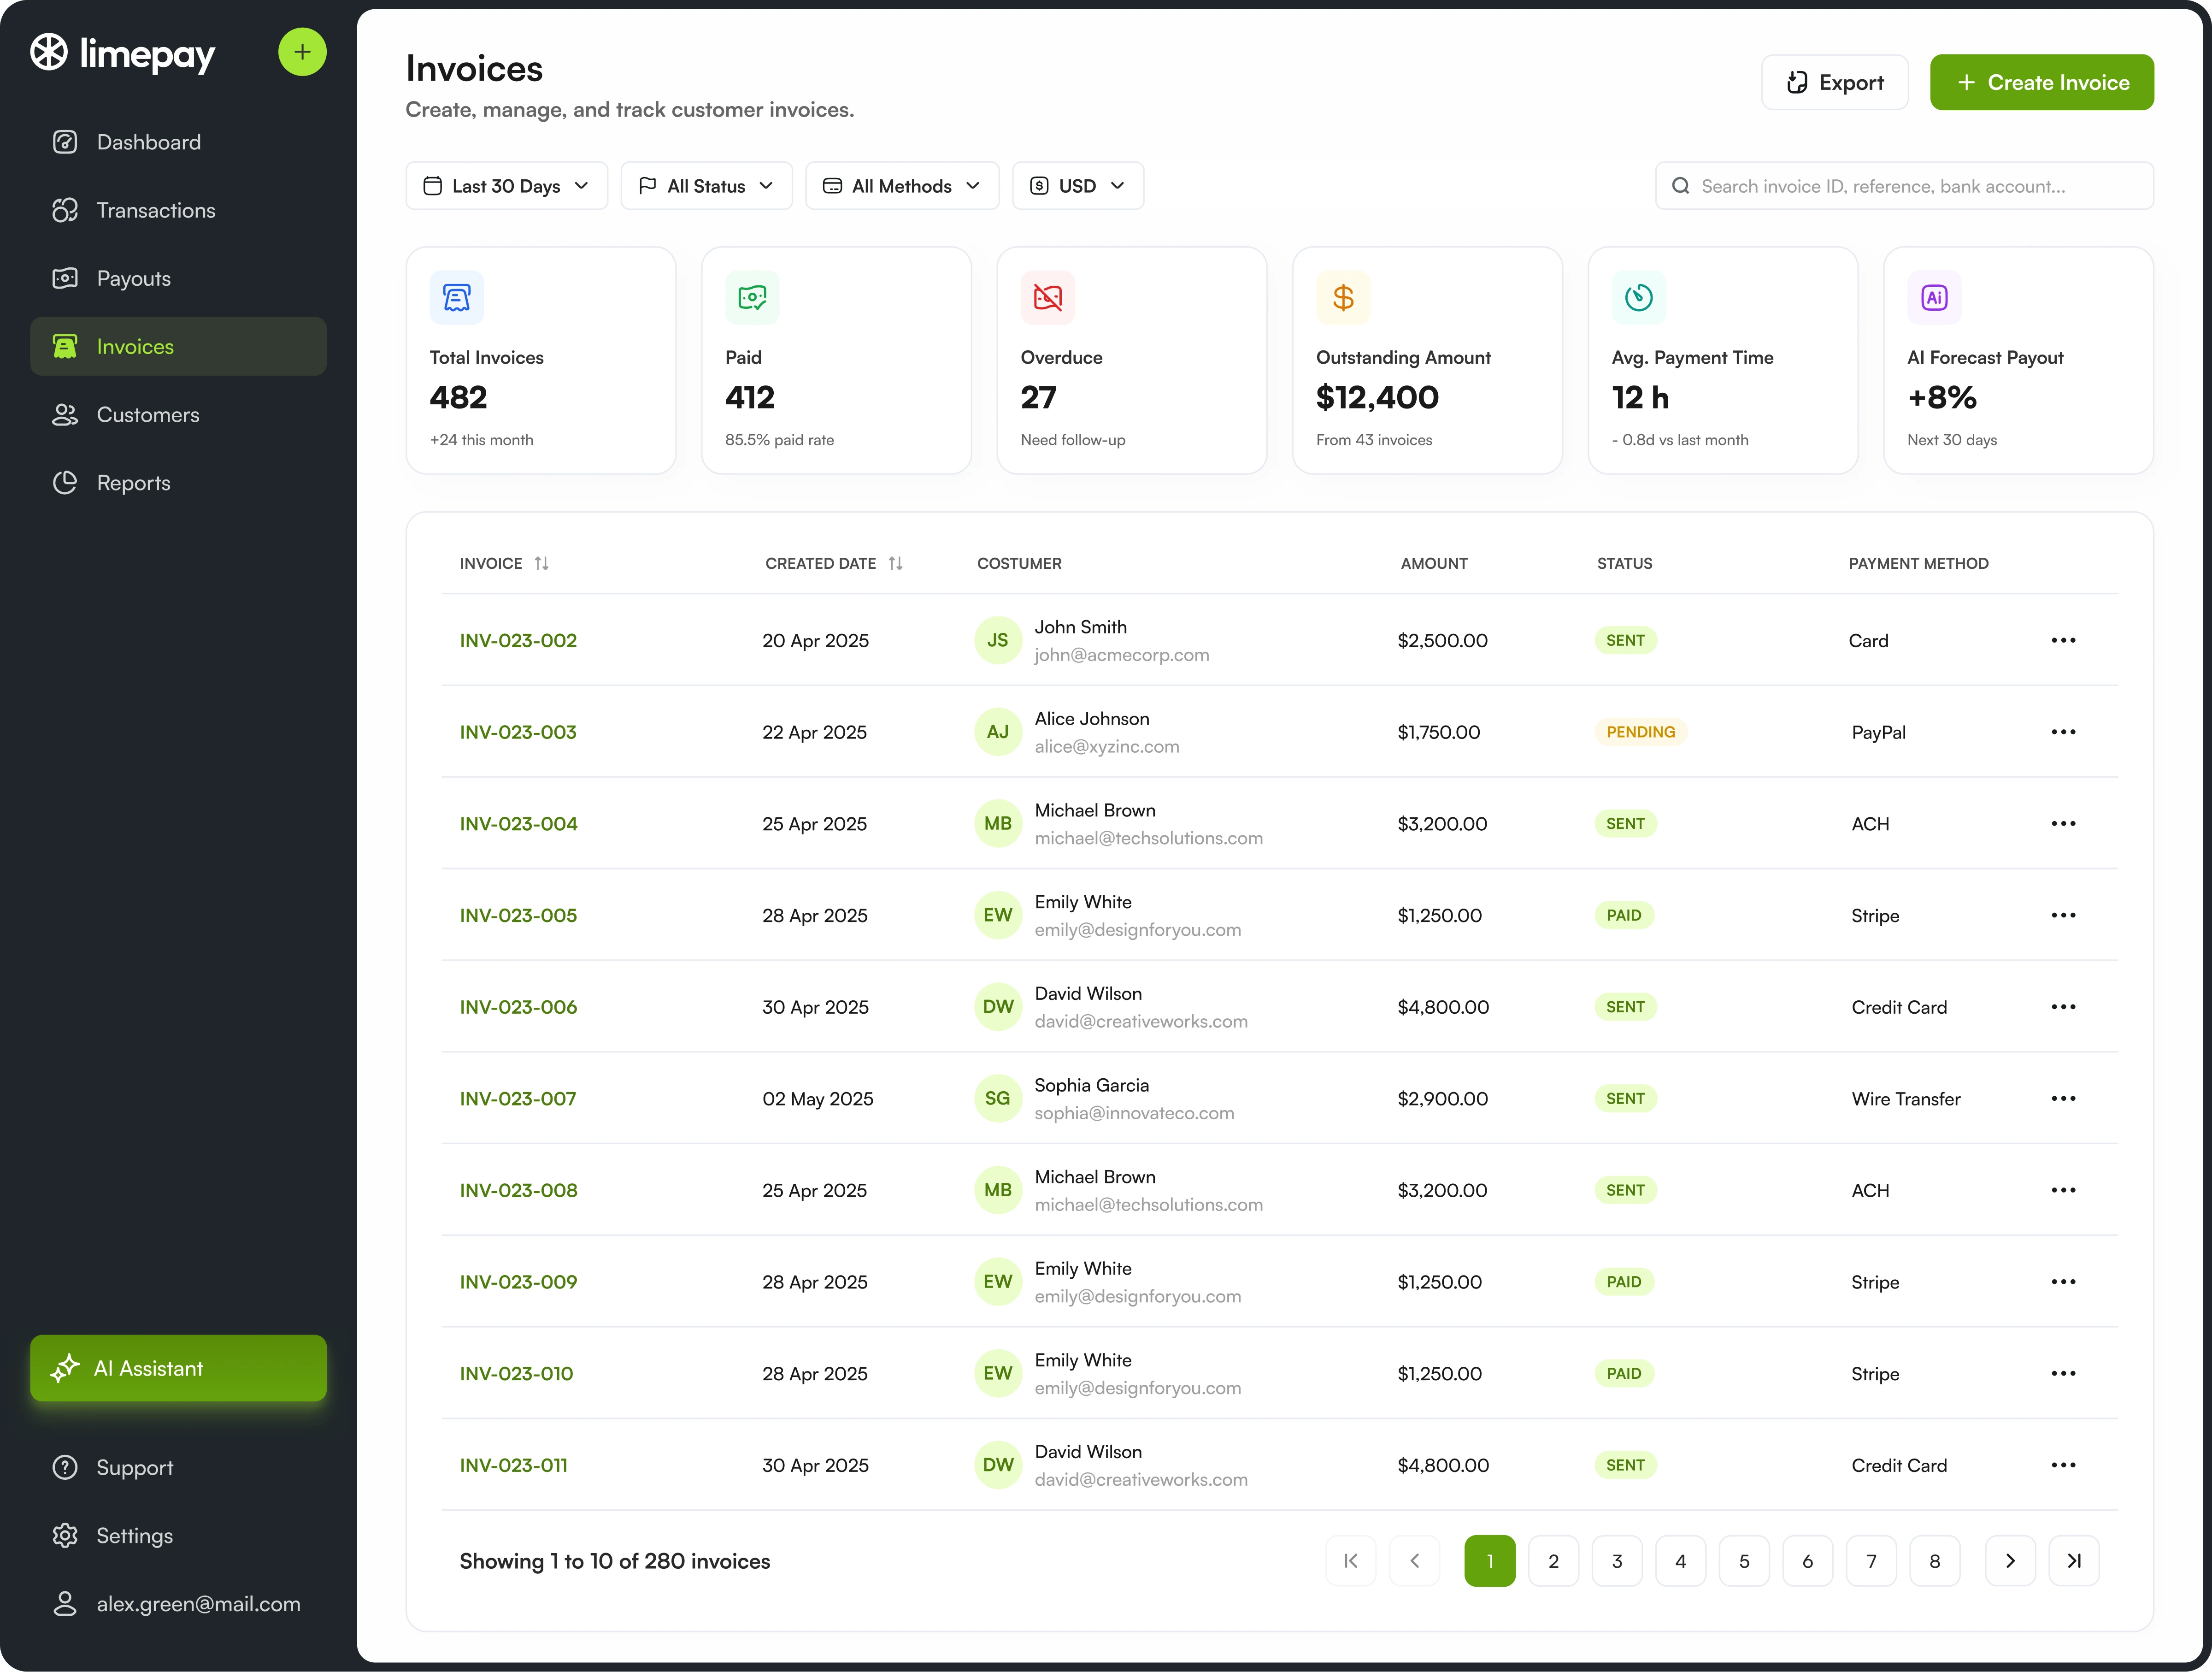Open Settings in the sidebar
The width and height of the screenshot is (2212, 1672).
[x=178, y=1535]
